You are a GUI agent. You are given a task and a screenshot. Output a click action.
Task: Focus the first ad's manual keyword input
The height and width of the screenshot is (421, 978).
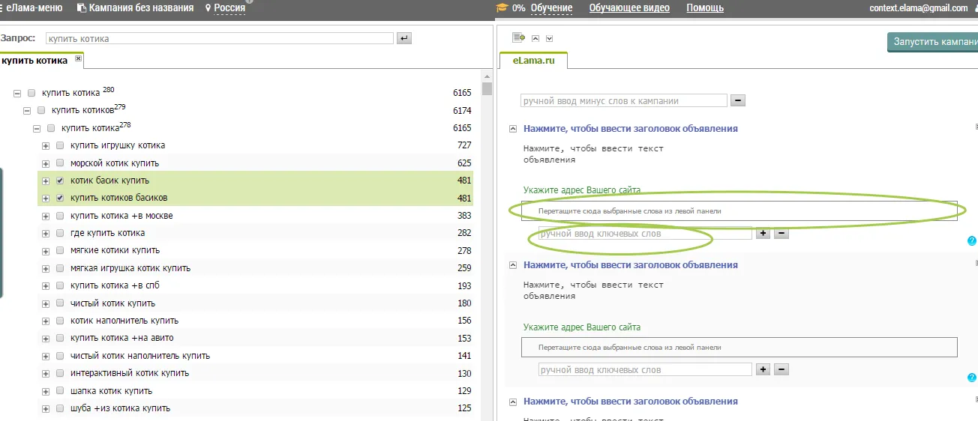(645, 234)
